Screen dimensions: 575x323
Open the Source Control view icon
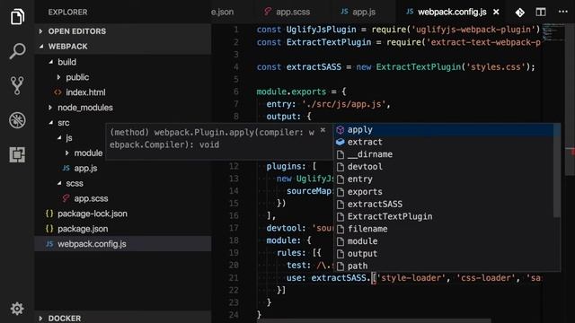pyautogui.click(x=17, y=86)
